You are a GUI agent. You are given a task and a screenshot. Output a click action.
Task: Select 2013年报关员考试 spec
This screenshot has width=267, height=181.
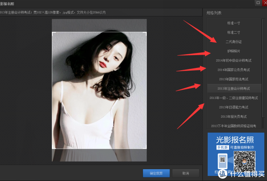(x=234, y=117)
